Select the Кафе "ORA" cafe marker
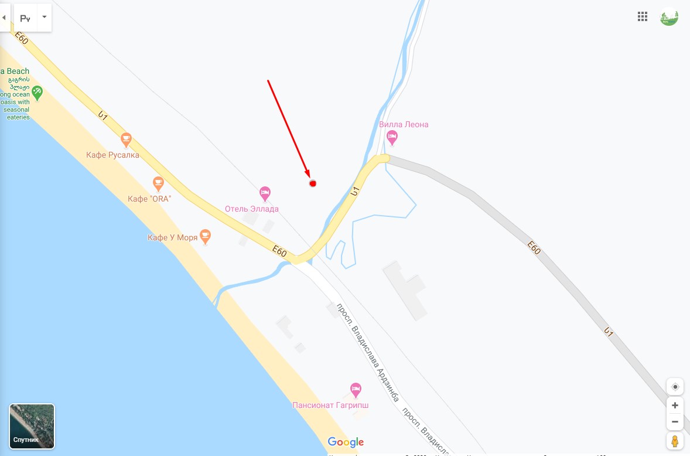Image resolution: width=690 pixels, height=456 pixels. [158, 184]
